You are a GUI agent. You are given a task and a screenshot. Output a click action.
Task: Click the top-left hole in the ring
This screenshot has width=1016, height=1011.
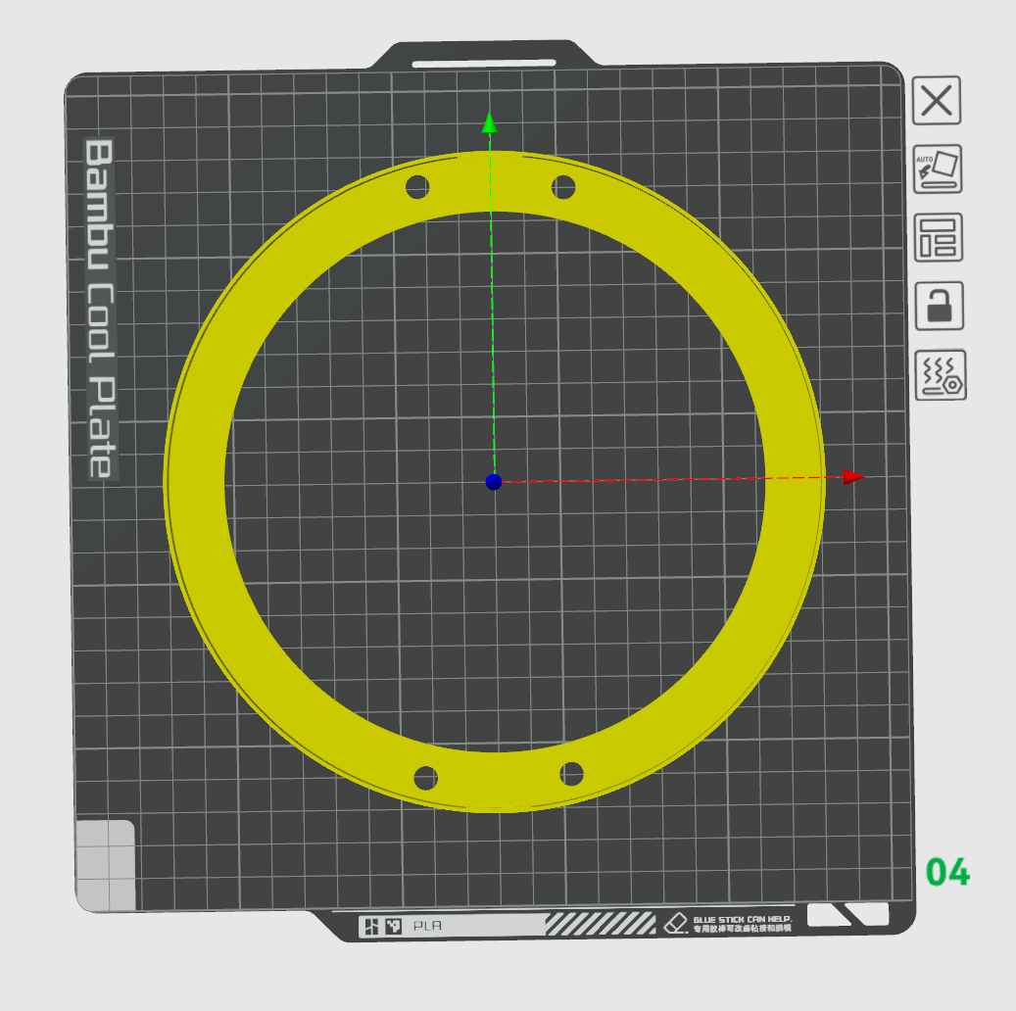point(417,186)
